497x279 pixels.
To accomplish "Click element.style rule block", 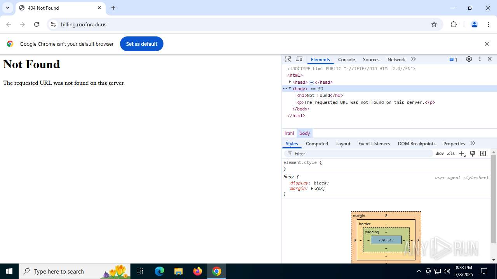I will click(386, 165).
